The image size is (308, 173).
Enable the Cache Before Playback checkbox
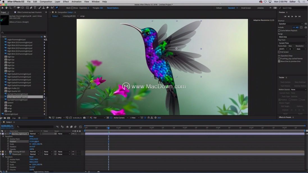279,31
